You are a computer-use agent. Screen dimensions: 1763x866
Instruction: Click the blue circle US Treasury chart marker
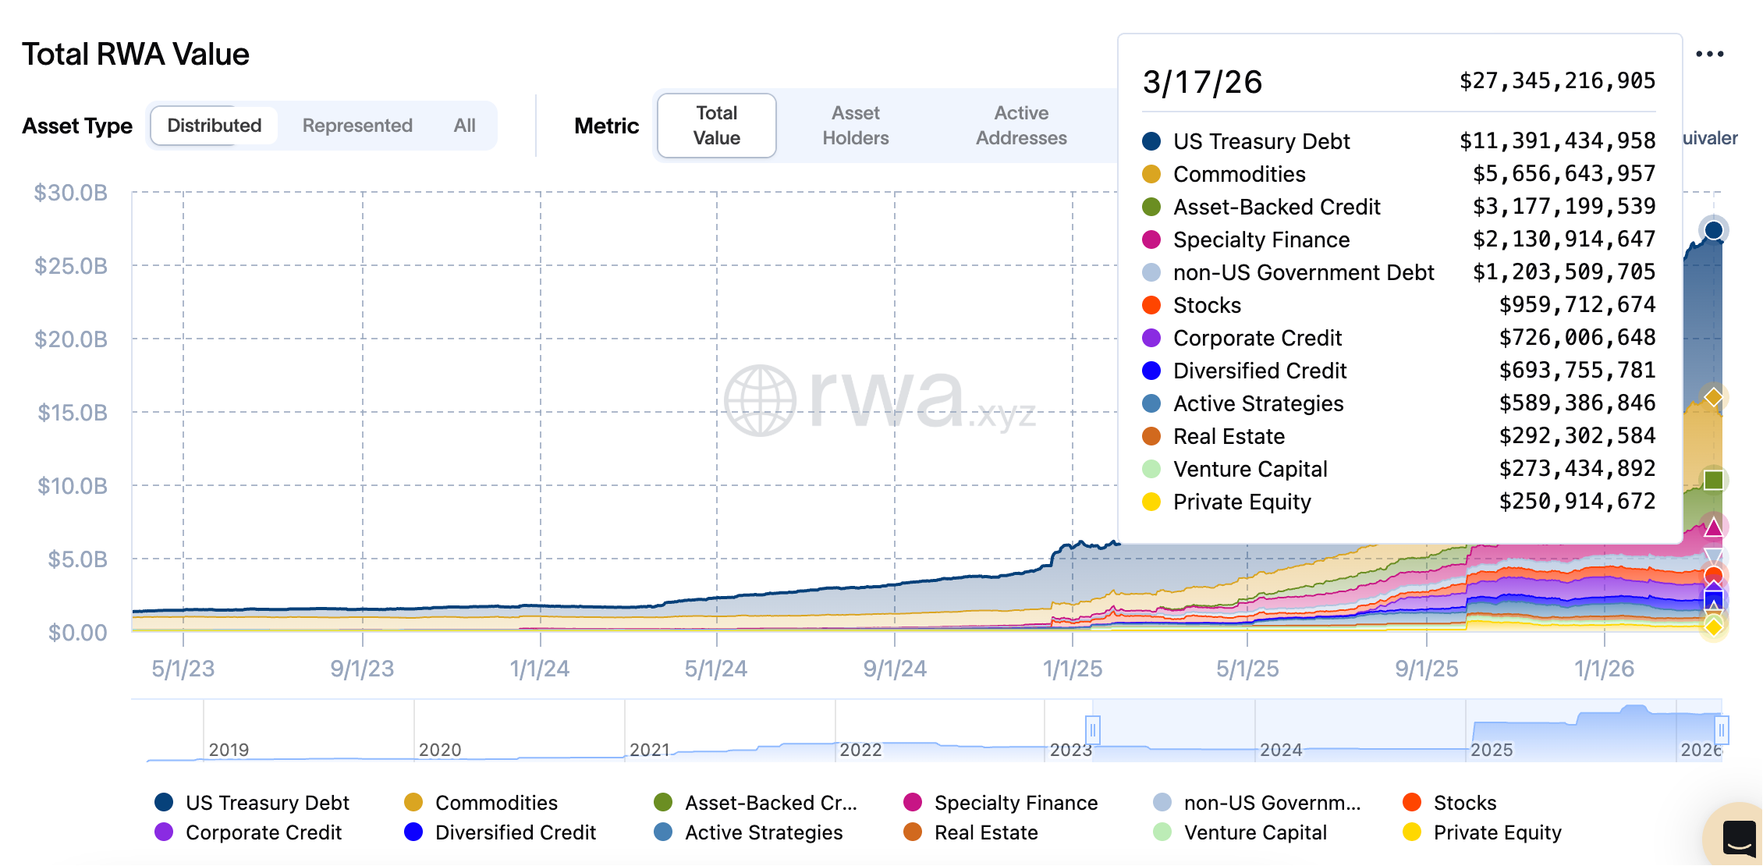1714,230
